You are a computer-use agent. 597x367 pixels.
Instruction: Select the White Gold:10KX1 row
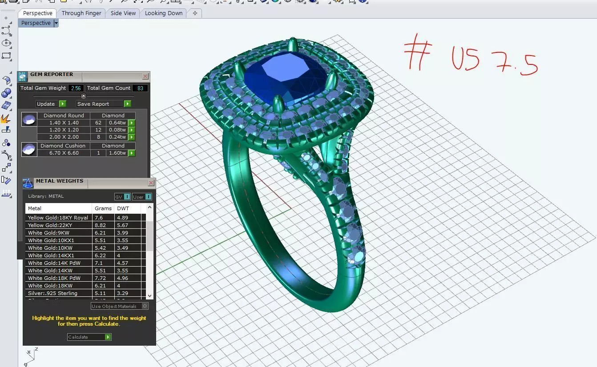85,240
